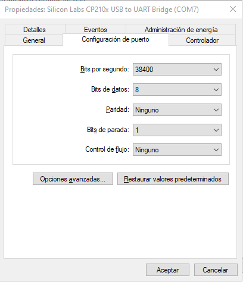Click the Opciones avanzadas button
Viewport: 243px width, 282px height.
point(73,179)
